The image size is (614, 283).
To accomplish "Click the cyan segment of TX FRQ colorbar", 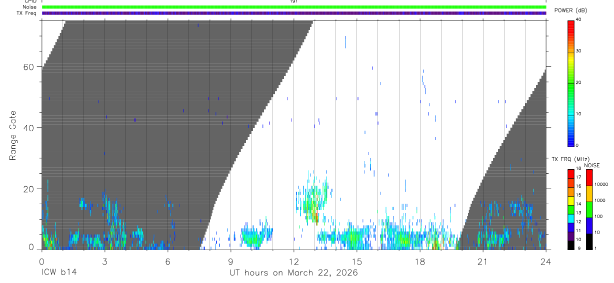I will pos(571,219).
